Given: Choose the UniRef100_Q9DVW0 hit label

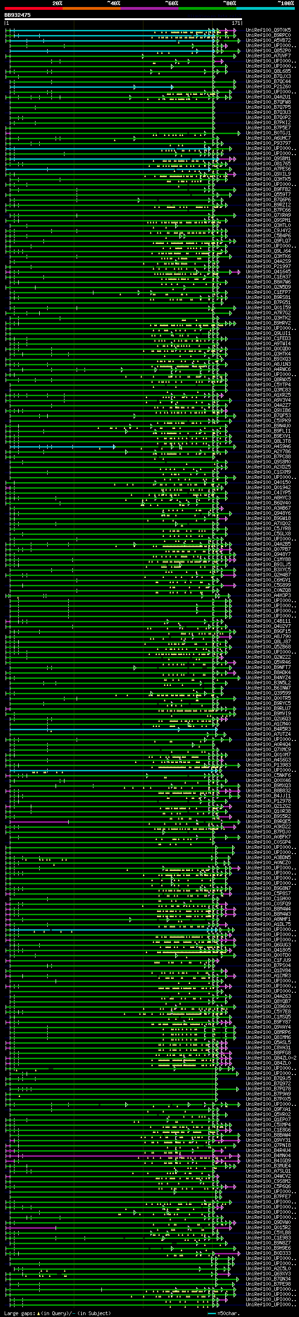Looking at the screenshot, I should pyautogui.click(x=268, y=1222).
